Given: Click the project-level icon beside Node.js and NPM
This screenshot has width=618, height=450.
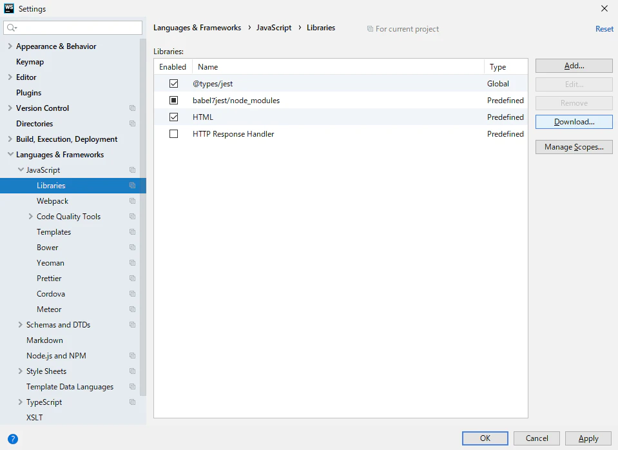Looking at the screenshot, I should (x=133, y=356).
